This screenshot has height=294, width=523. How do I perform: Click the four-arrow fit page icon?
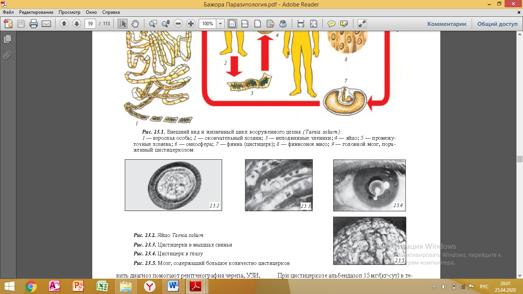click(x=314, y=24)
